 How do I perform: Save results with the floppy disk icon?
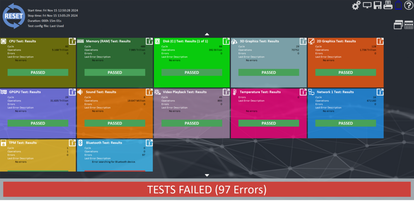pyautogui.click(x=378, y=5)
